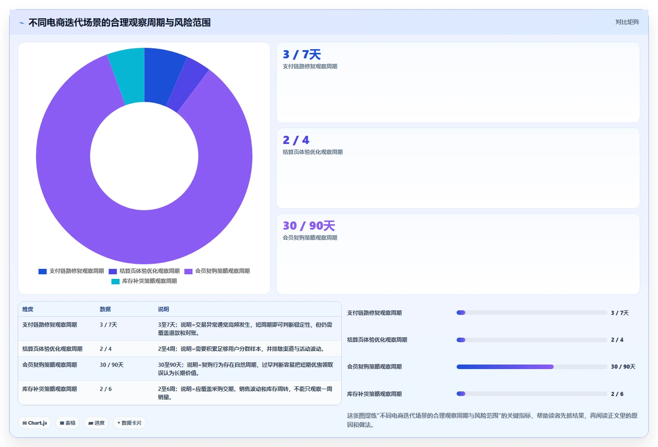Click the 3 / 7天 table cell

pyautogui.click(x=108, y=325)
